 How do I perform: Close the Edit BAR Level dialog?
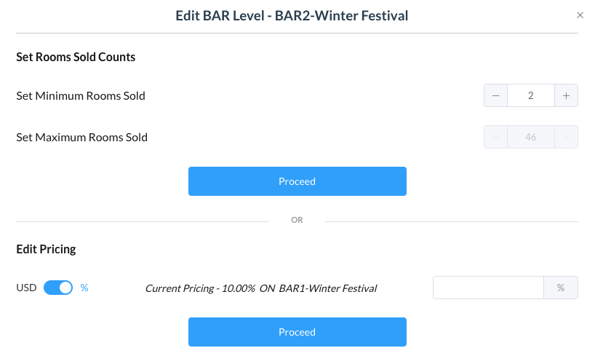(580, 15)
